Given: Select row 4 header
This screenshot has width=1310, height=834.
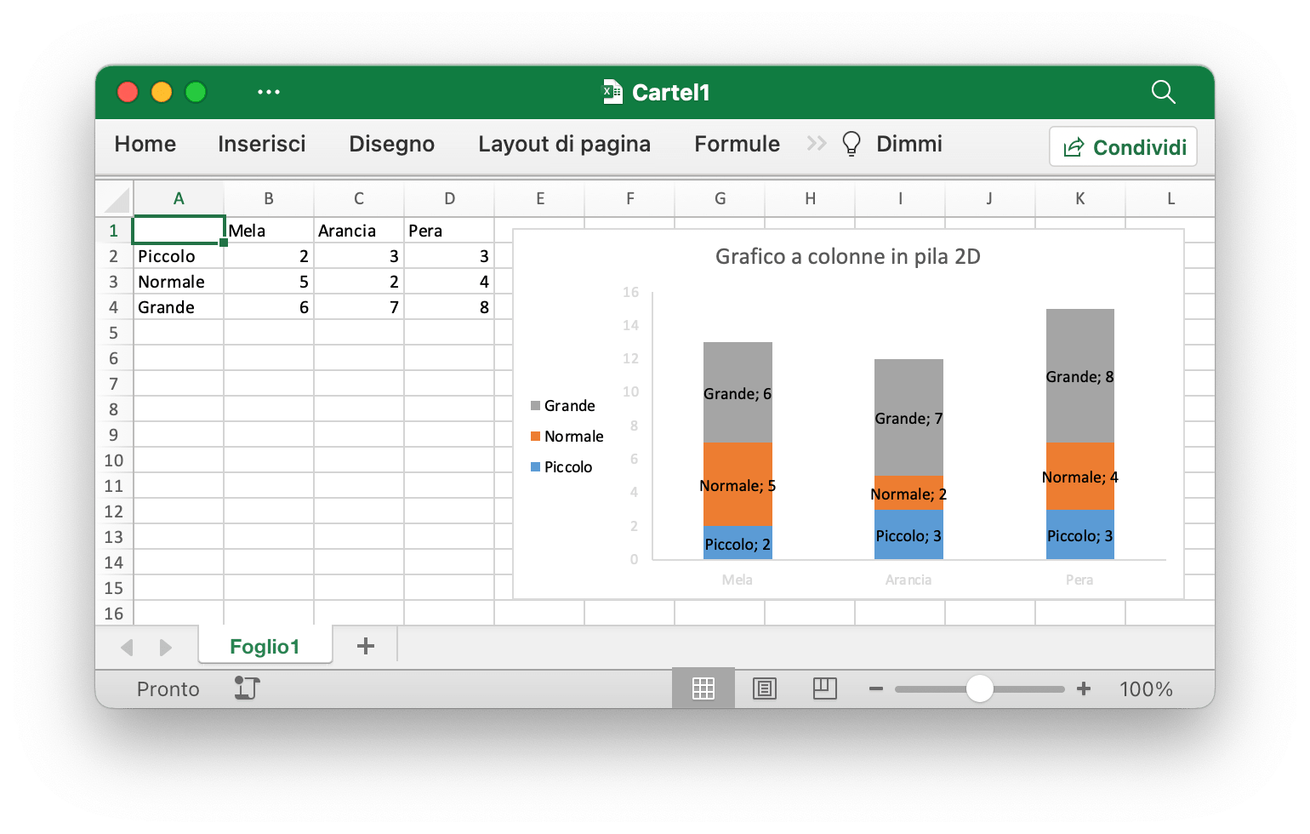Looking at the screenshot, I should pos(114,307).
